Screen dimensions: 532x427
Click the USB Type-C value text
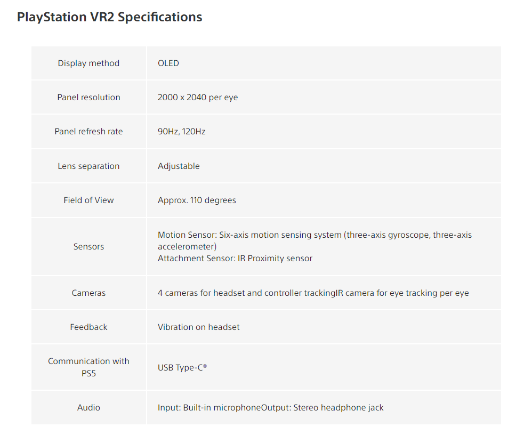click(182, 368)
